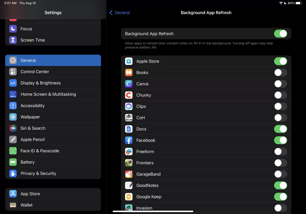This screenshot has width=306, height=214.
Task: Enable background refresh for GarageBand
Action: [x=280, y=174]
